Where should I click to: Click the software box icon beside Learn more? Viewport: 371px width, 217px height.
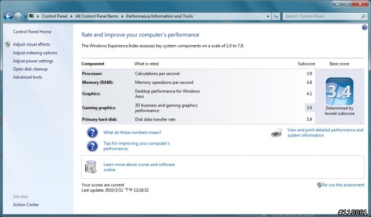91,167
